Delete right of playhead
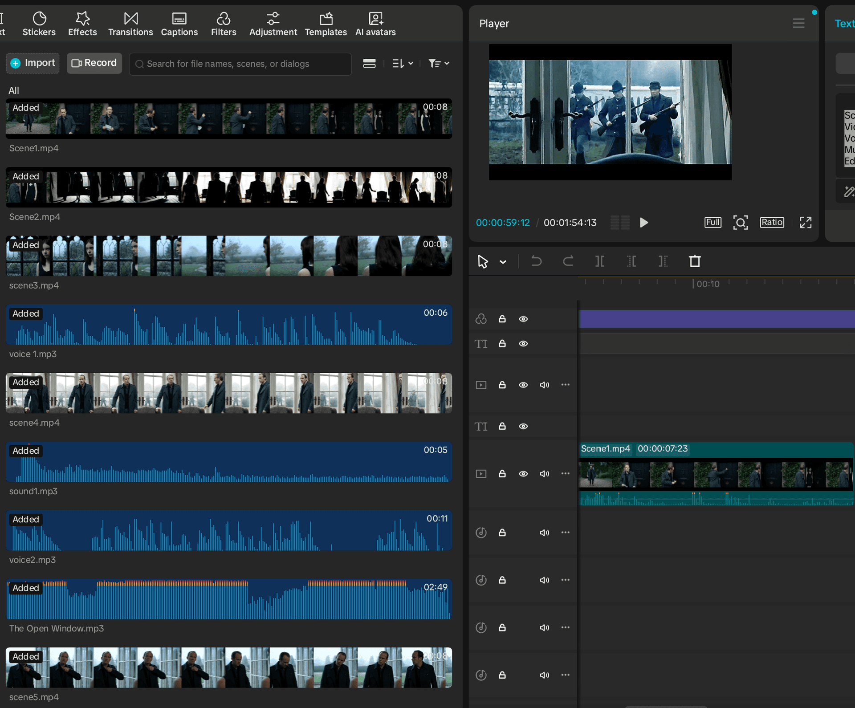855x708 pixels. coord(663,261)
